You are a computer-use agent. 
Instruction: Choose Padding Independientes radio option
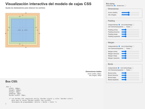(119, 25)
